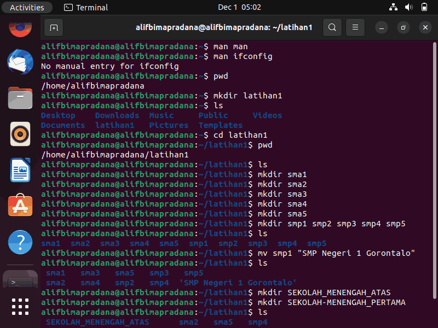Open the Files manager icon
Image resolution: width=438 pixels, height=328 pixels.
pos(20,98)
